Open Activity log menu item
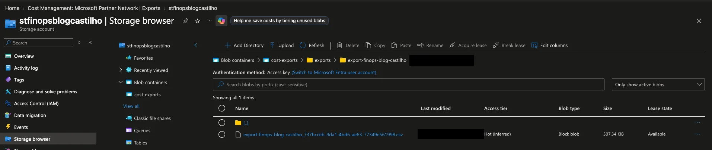The width and height of the screenshot is (712, 150). [26, 68]
